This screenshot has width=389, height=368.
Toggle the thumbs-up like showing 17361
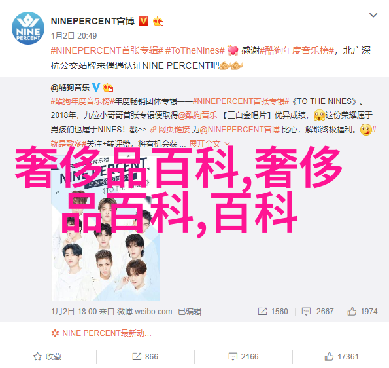coord(342,357)
